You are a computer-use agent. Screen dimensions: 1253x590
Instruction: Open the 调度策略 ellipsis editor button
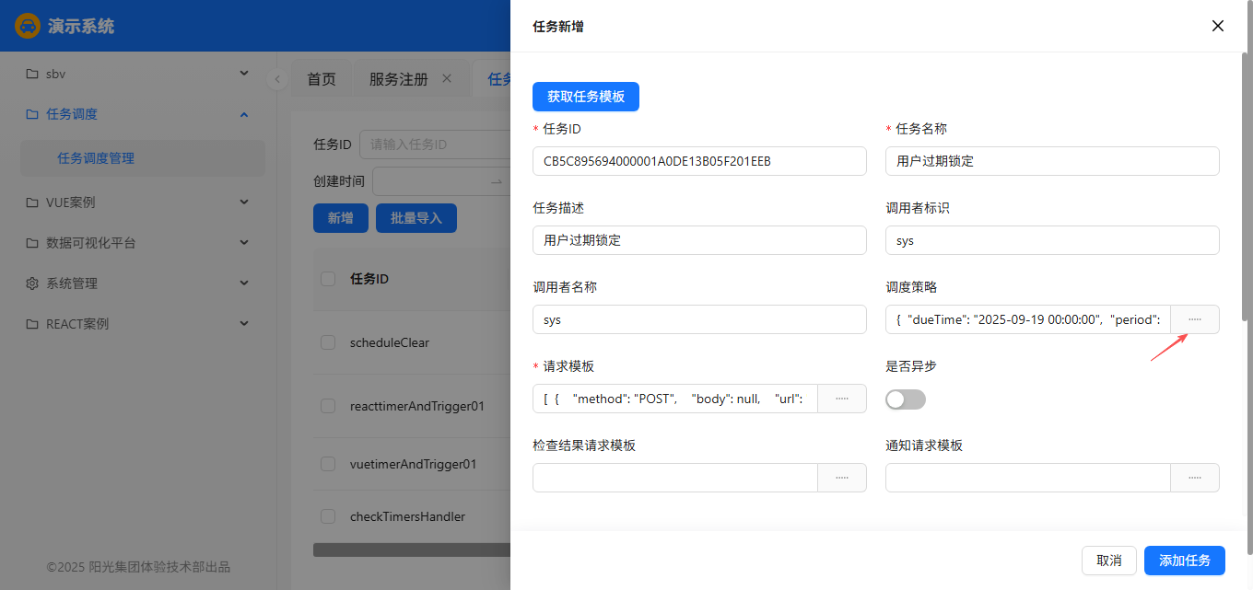pos(1194,319)
